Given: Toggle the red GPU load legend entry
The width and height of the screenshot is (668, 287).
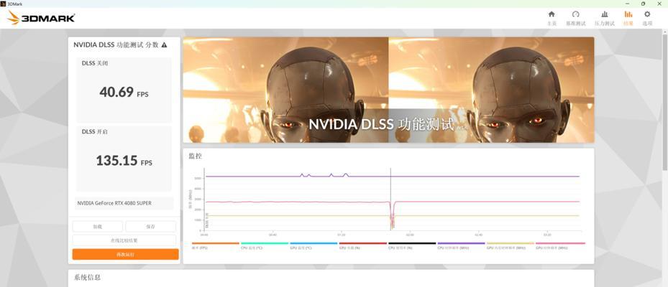Looking at the screenshot, I should (x=362, y=246).
